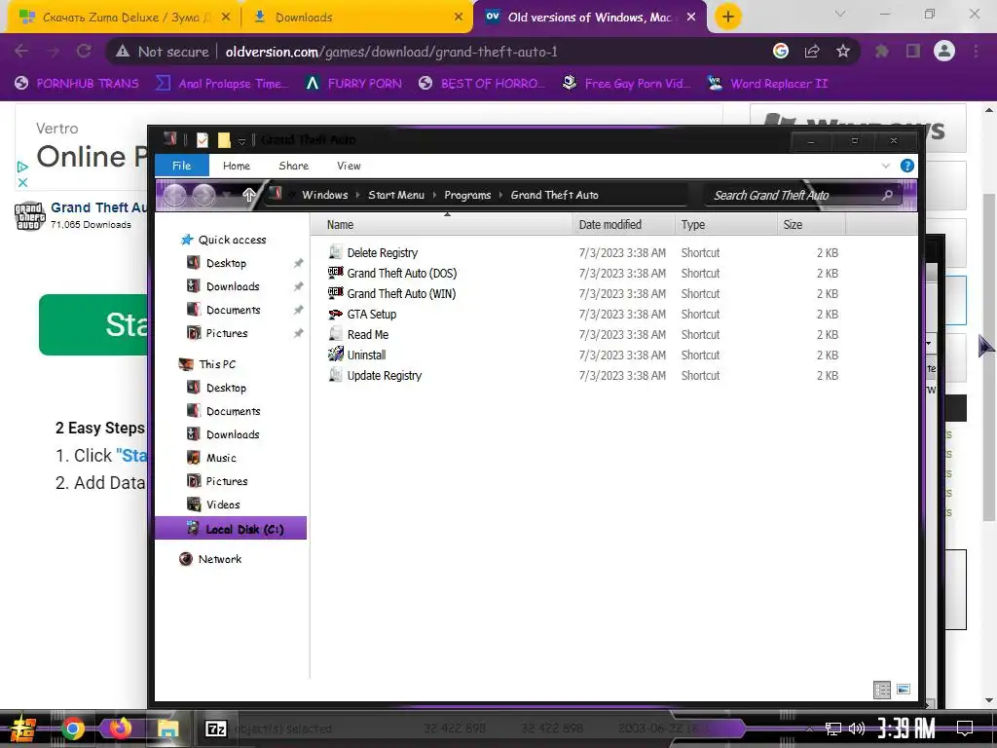The image size is (997, 748).
Task: Expand the Explorer ribbon chevron
Action: pyautogui.click(x=886, y=166)
